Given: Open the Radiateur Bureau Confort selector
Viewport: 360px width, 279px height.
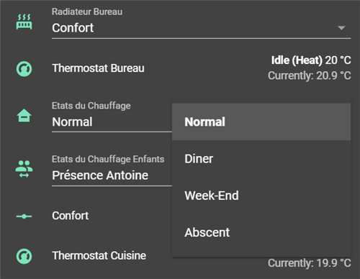Looking at the screenshot, I should tap(201, 23).
